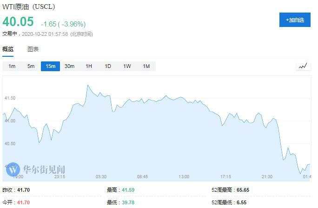This screenshot has height=208, width=318.
Task: Click the 52周最高 65.65 value
Action: pos(240,190)
